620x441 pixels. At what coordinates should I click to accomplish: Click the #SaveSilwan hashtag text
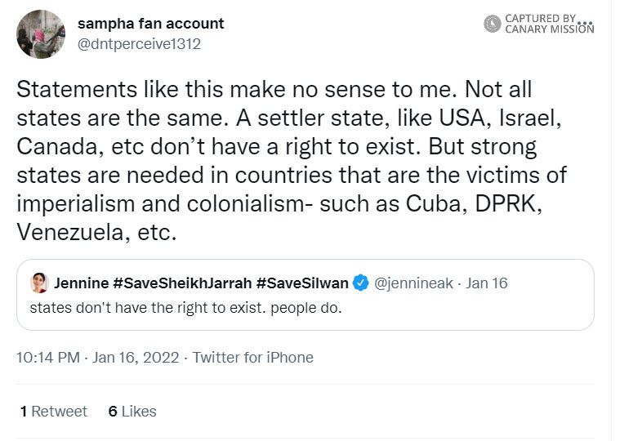pyautogui.click(x=303, y=284)
